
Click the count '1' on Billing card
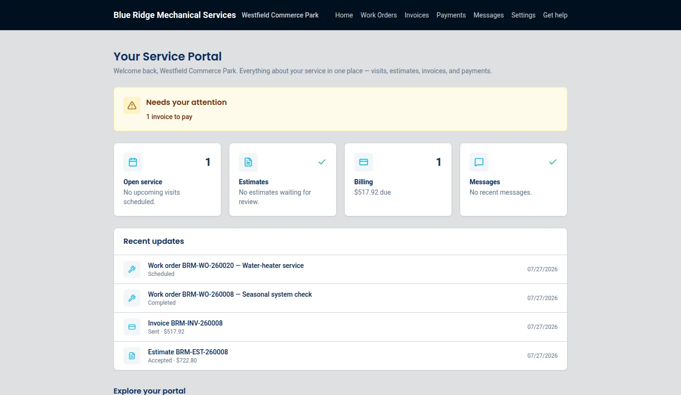(438, 162)
